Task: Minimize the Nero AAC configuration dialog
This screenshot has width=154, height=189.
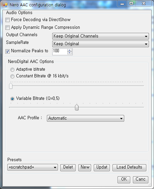Action: pyautogui.click(x=122, y=4)
